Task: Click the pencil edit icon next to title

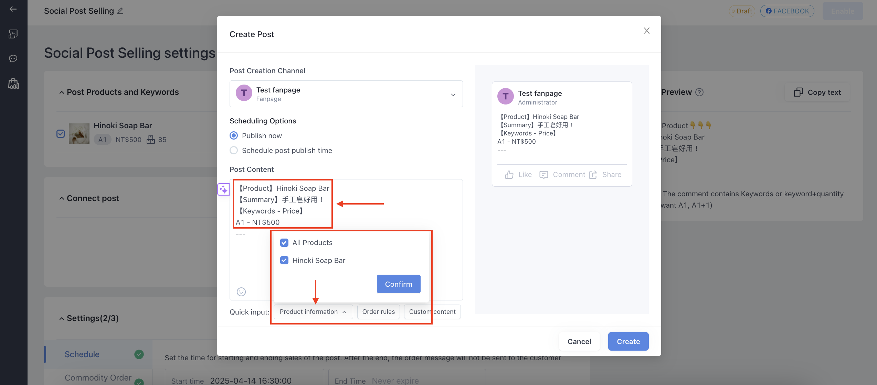Action: [120, 11]
